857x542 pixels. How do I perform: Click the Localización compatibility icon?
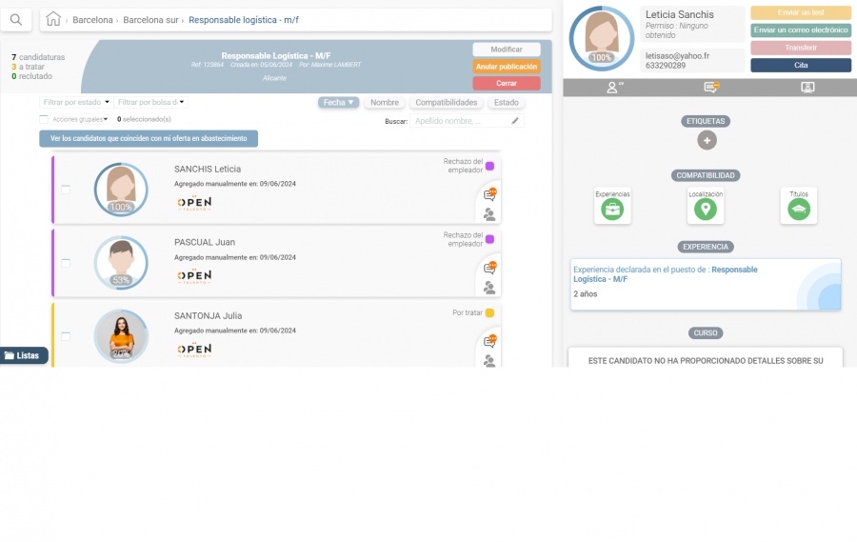(x=705, y=209)
